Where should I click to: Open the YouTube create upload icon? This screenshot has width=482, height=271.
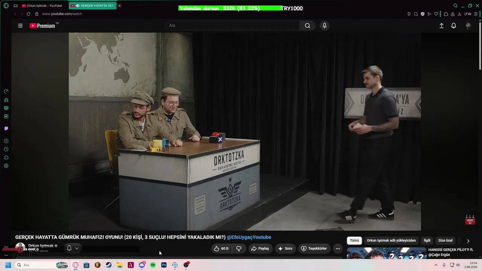click(x=441, y=26)
